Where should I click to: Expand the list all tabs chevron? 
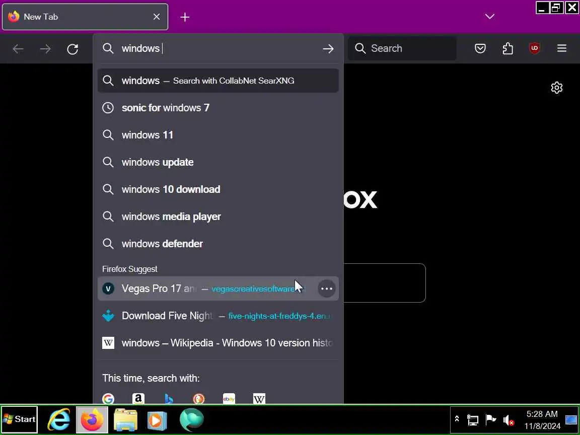490,16
